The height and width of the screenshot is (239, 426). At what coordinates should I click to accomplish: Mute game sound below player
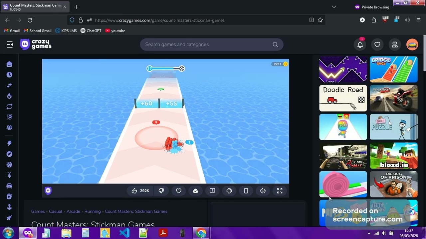(x=263, y=191)
